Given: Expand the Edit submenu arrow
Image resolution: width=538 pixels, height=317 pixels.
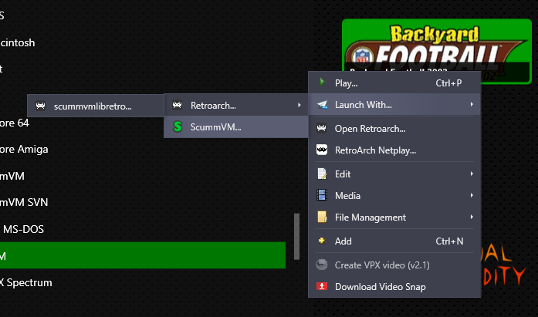Looking at the screenshot, I should 472,174.
